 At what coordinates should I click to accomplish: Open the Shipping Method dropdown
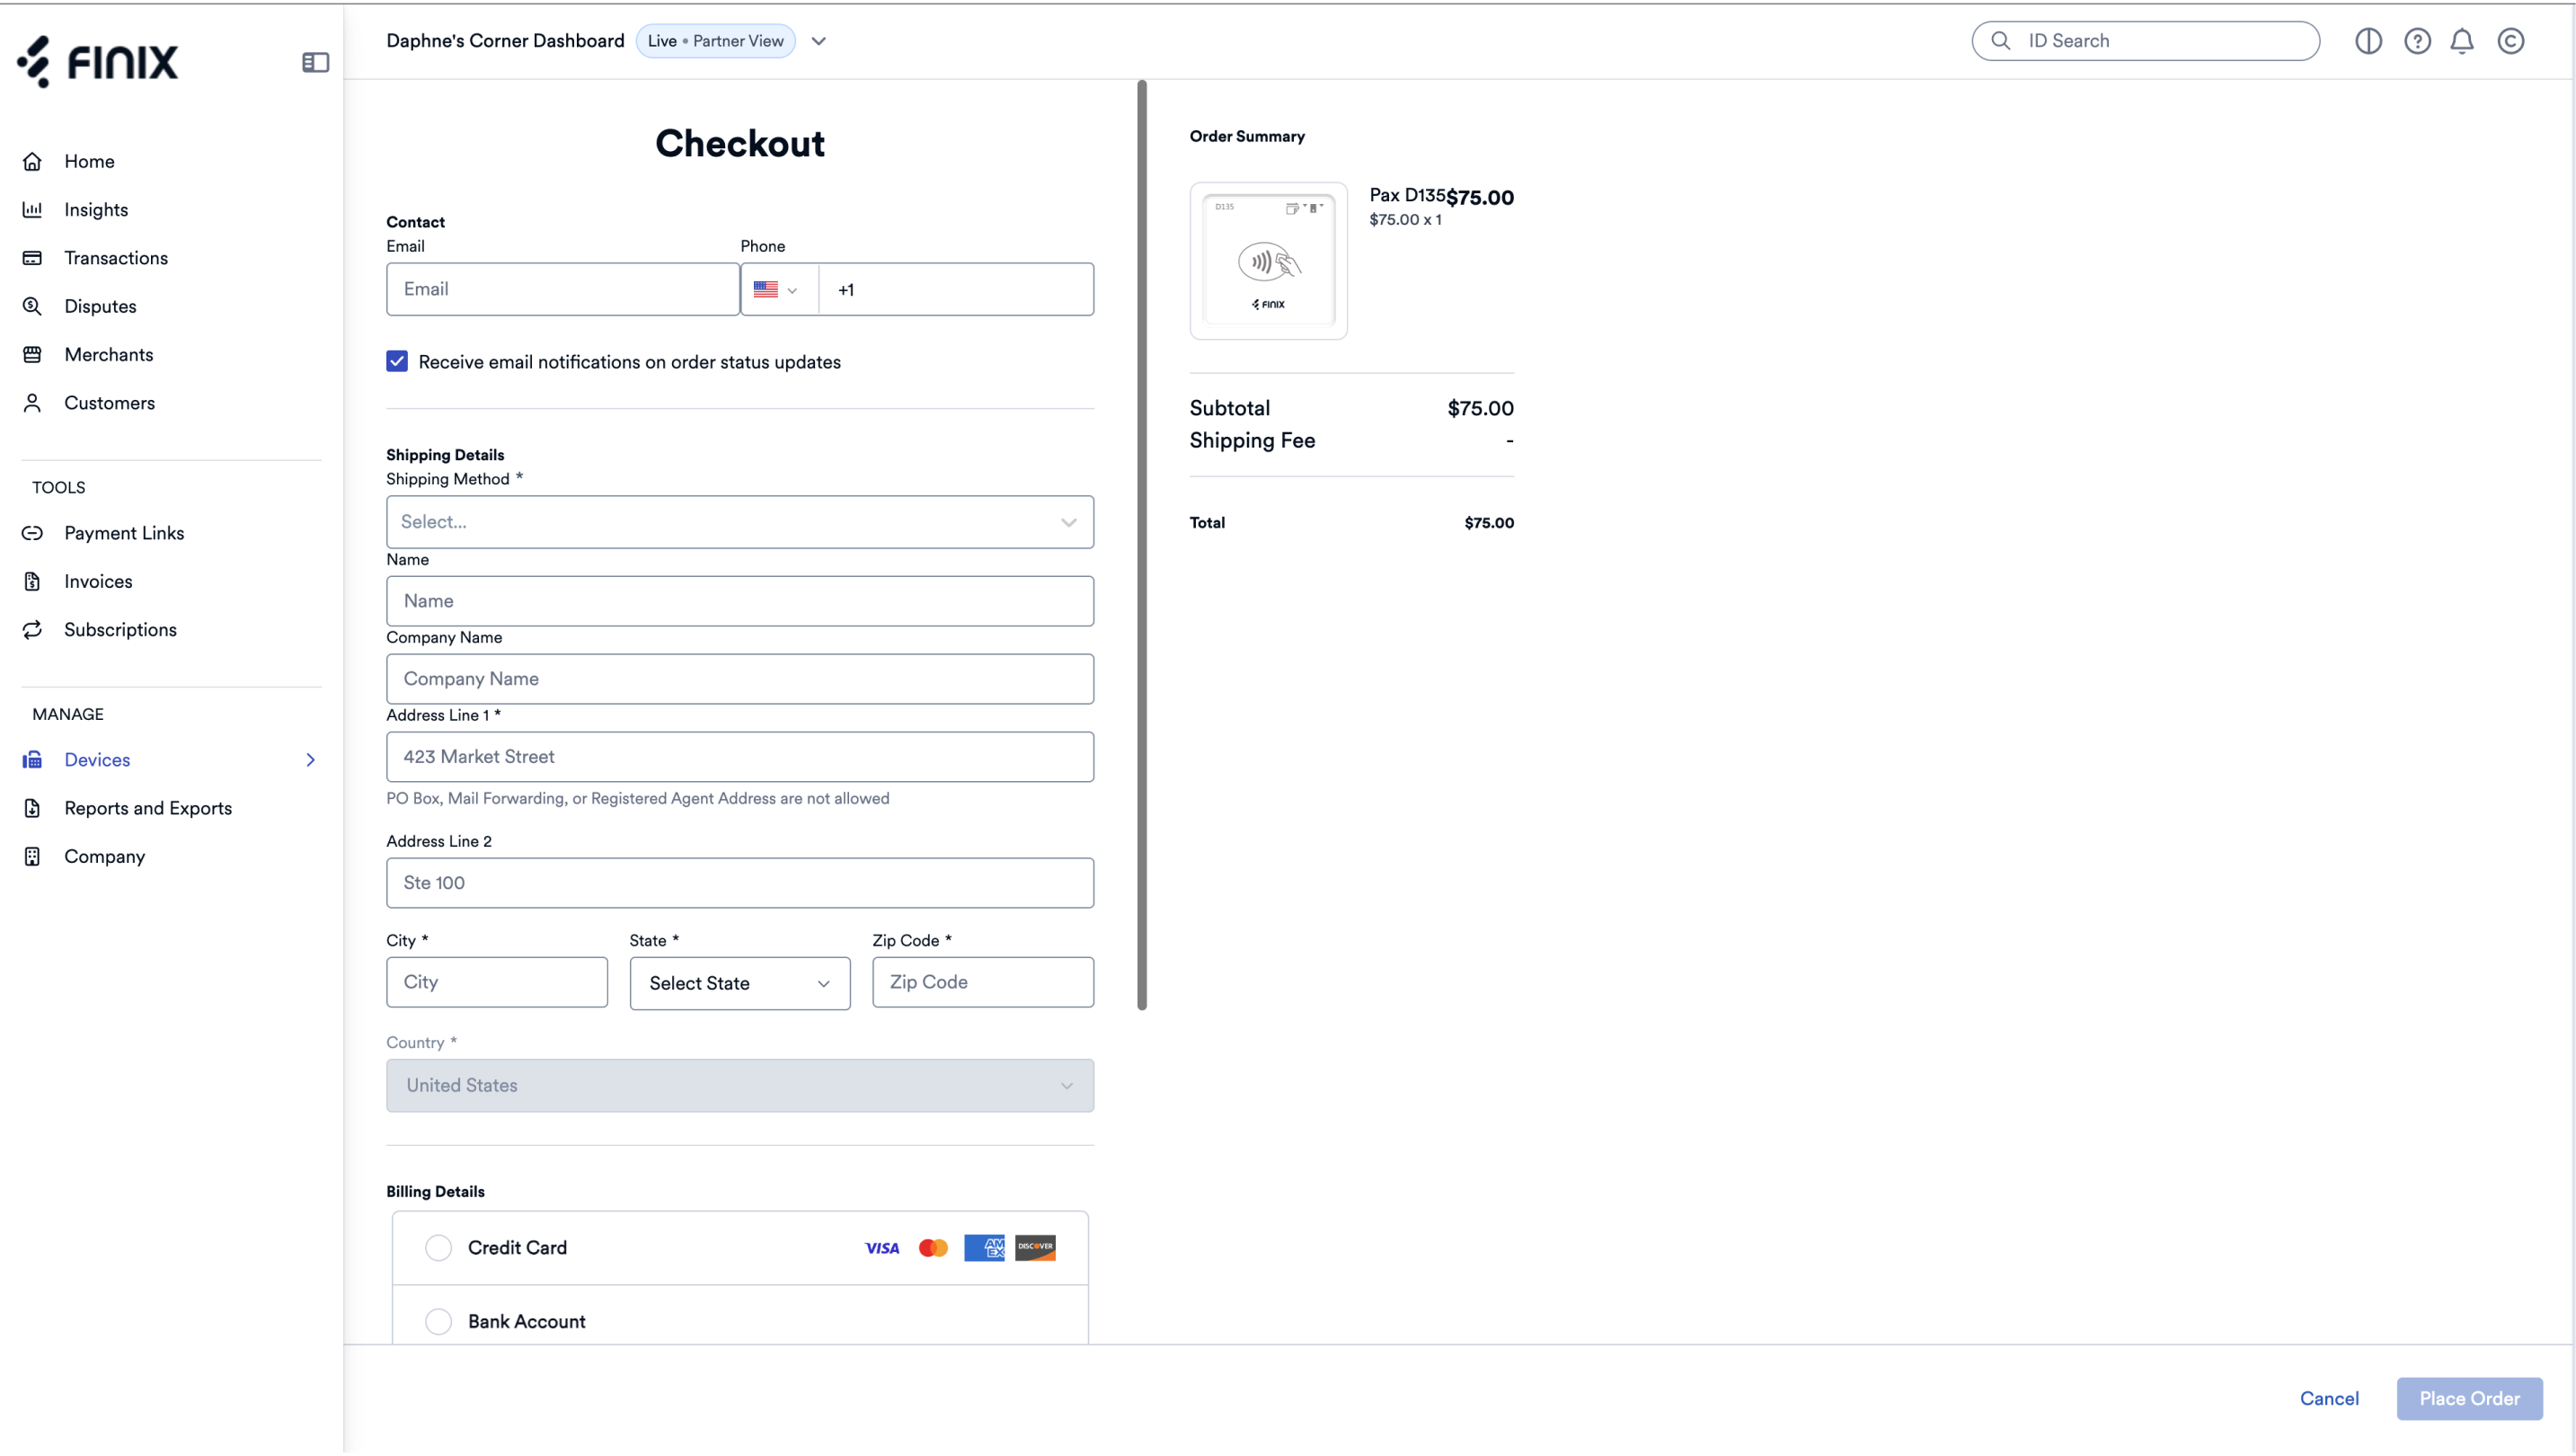point(740,522)
